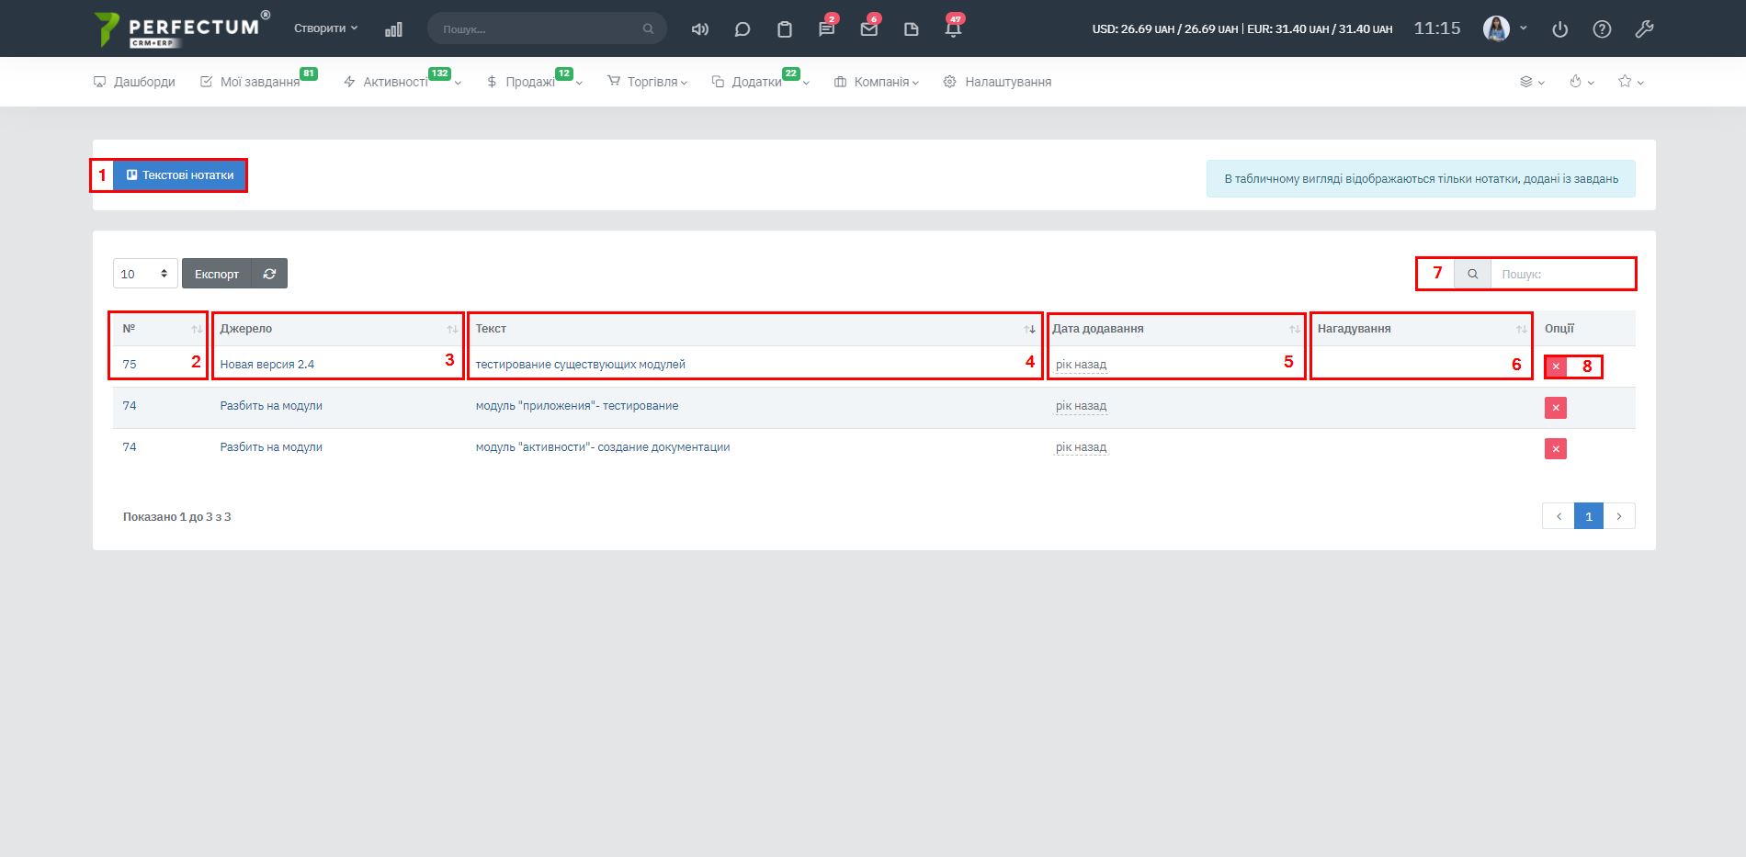
Task: Open the rows-per-page selector showing 10
Action: click(x=145, y=274)
